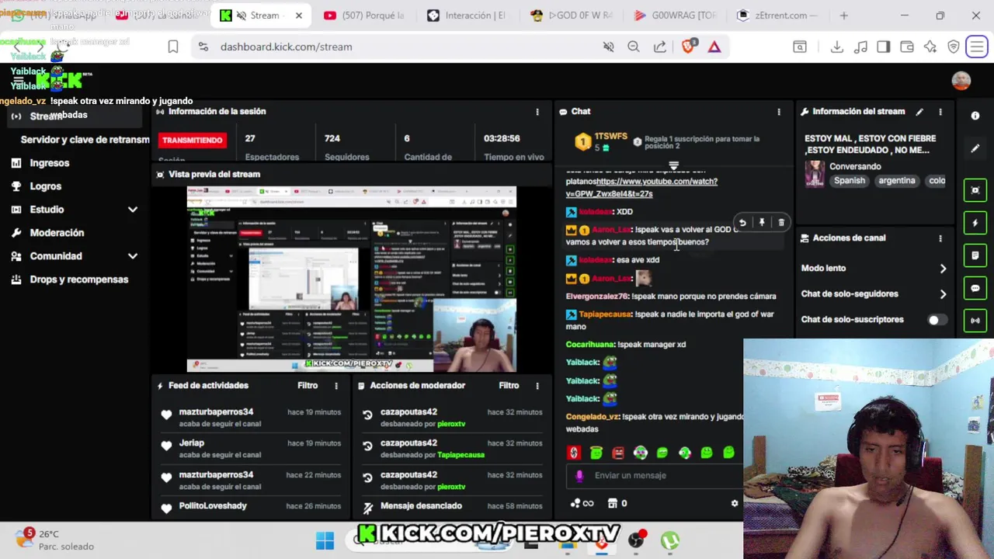Screen dimensions: 994x559
Task: Click Jeriap in activity feed
Action: (x=192, y=443)
